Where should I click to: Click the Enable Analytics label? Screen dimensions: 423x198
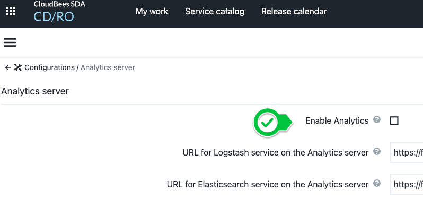(x=337, y=120)
